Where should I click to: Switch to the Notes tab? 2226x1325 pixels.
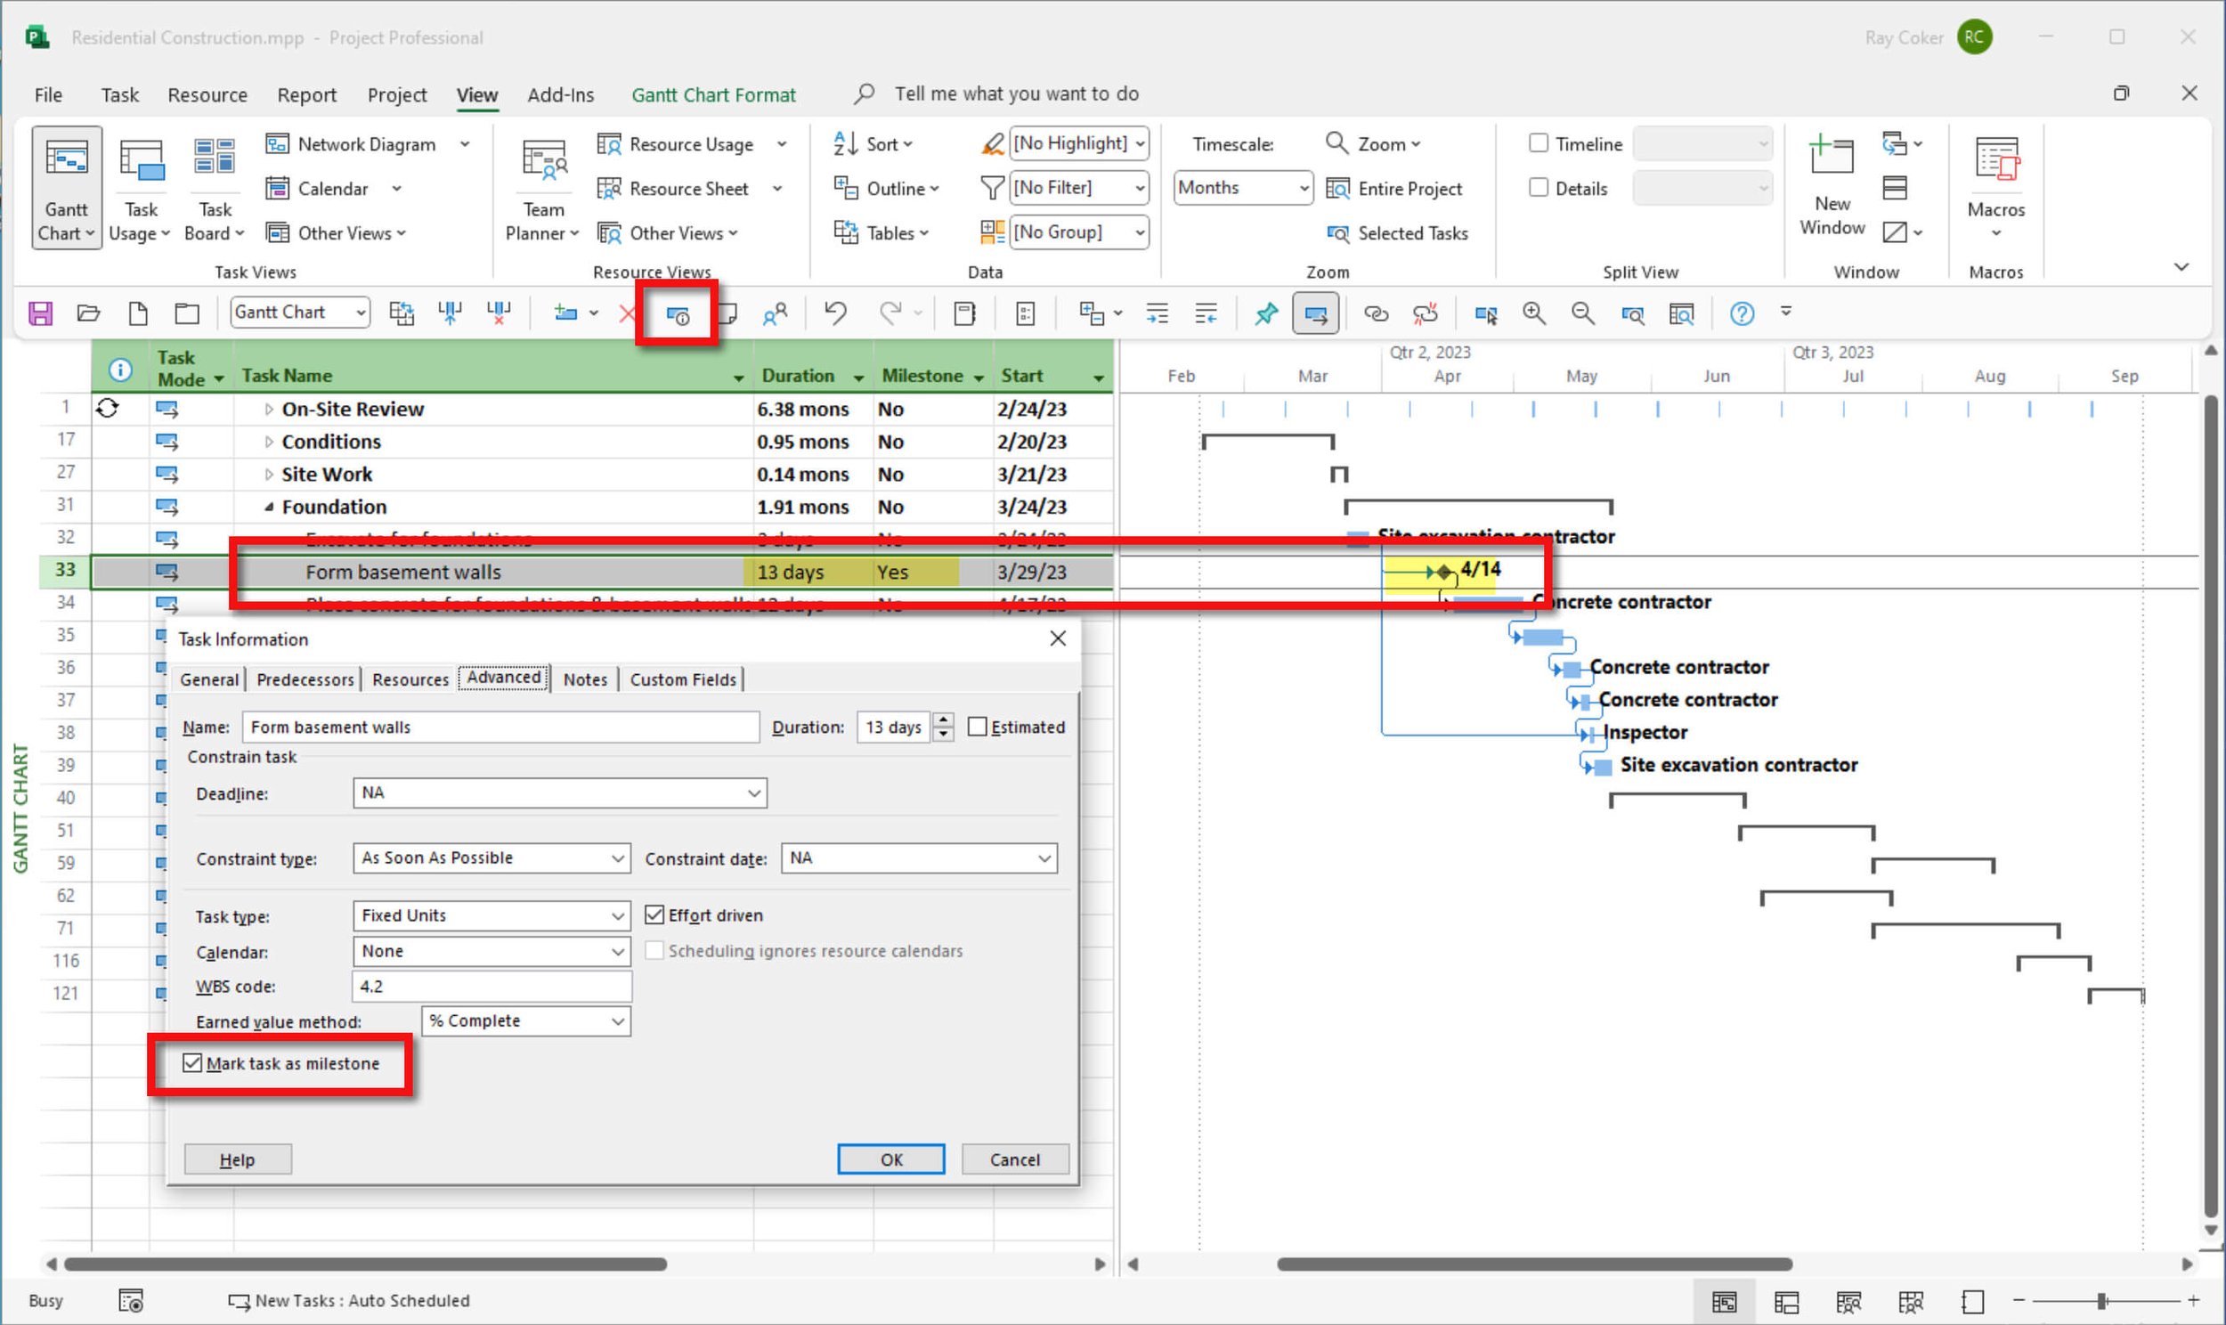point(585,679)
